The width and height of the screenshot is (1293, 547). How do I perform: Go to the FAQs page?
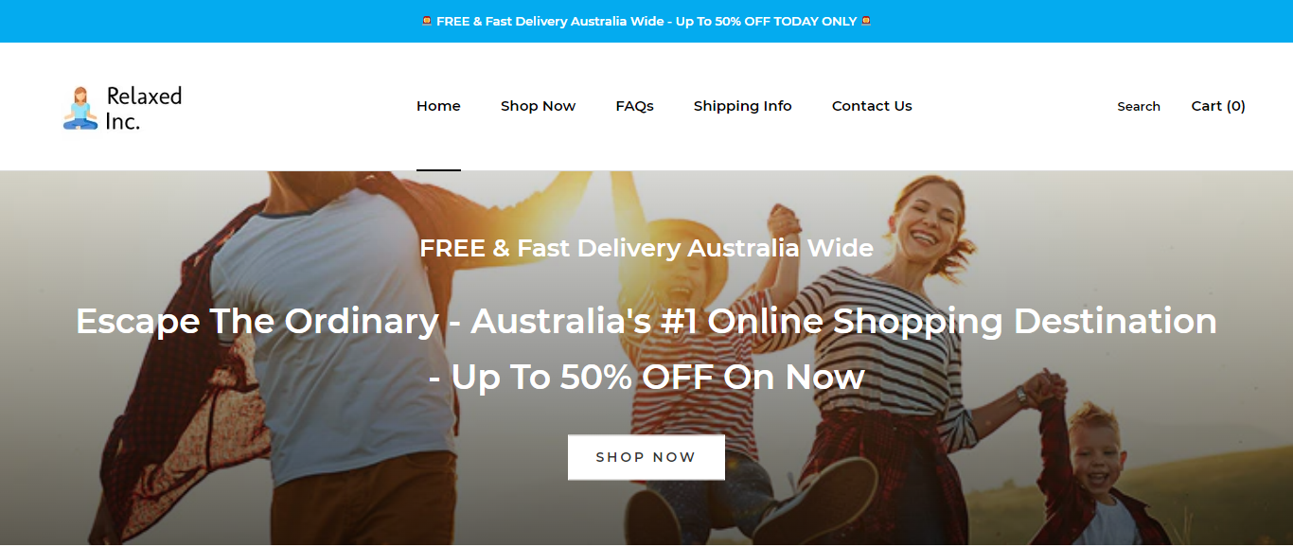(x=634, y=106)
